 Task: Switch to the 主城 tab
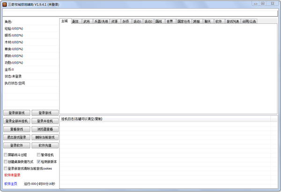tap(65, 21)
